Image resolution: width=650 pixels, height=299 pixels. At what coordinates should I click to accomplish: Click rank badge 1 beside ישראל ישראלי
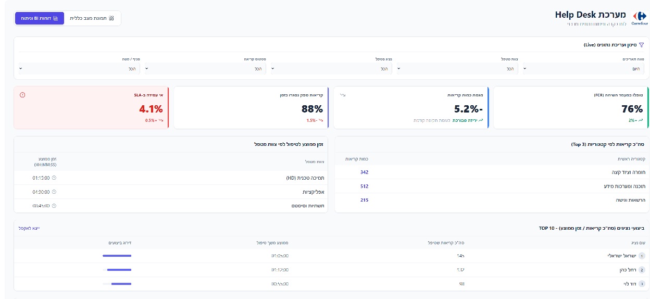tap(642, 256)
